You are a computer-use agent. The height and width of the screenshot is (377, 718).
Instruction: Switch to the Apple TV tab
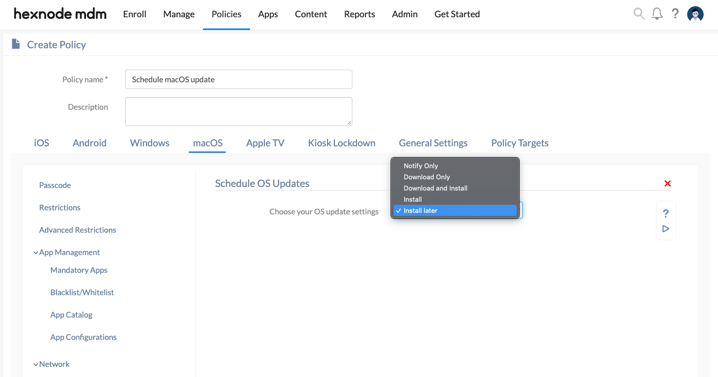coord(265,143)
